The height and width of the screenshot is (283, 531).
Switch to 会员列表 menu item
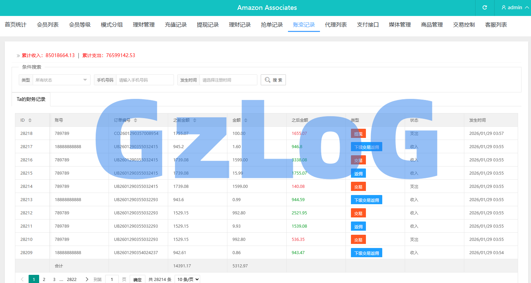point(48,25)
